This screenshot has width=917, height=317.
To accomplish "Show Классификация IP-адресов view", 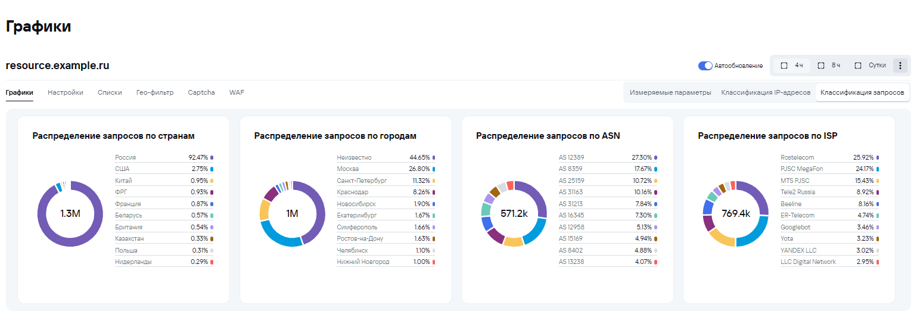I will pyautogui.click(x=766, y=93).
